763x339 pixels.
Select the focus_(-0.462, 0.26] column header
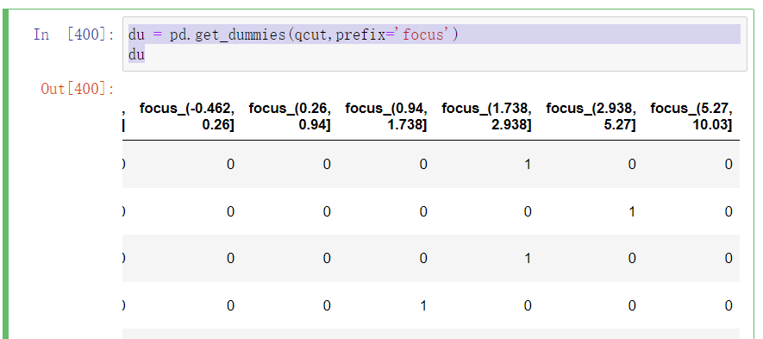187,117
